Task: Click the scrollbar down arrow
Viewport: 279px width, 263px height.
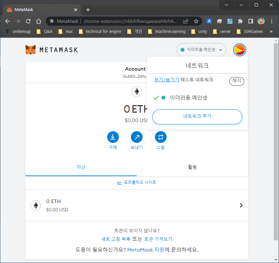Action: (x=276, y=260)
